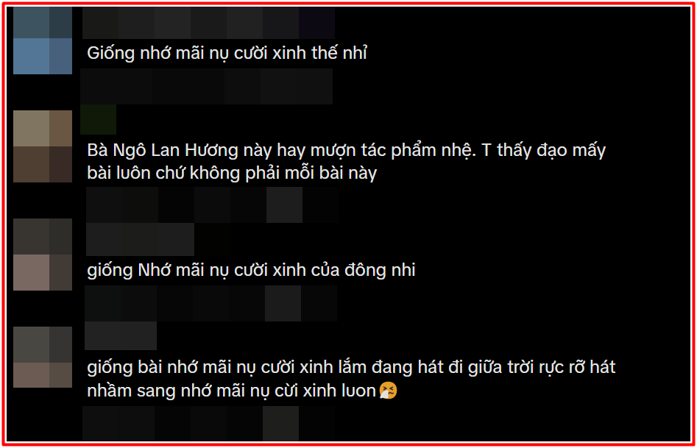Click the comment line starting 'giống bài nhớ mãi nụ cười'
This screenshot has width=697, height=448.
(x=351, y=369)
